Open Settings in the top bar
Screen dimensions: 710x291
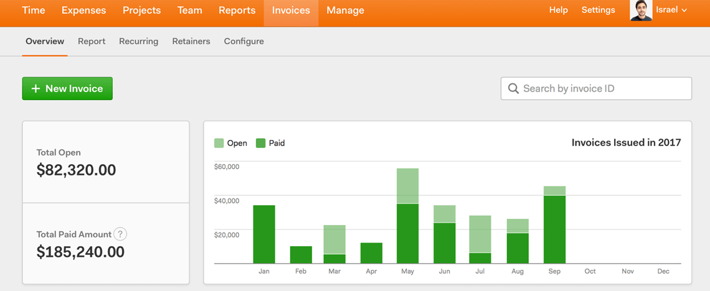[598, 10]
